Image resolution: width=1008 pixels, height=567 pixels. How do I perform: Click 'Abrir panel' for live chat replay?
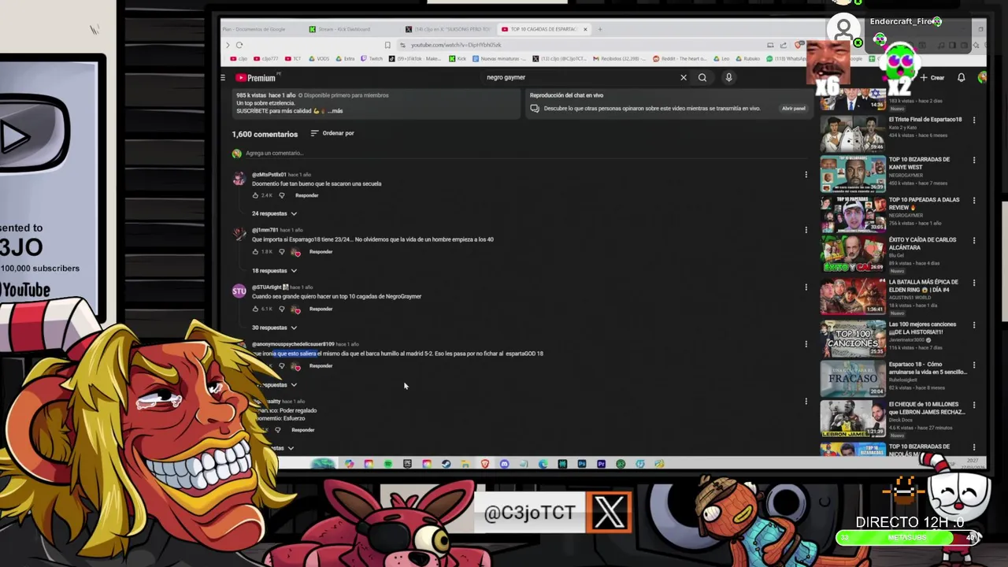(793, 109)
